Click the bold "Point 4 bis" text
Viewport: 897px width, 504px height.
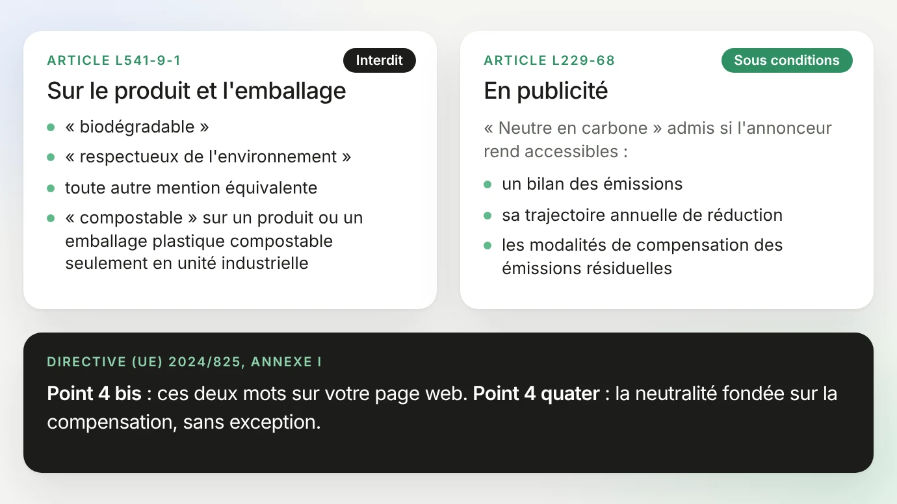click(x=94, y=394)
